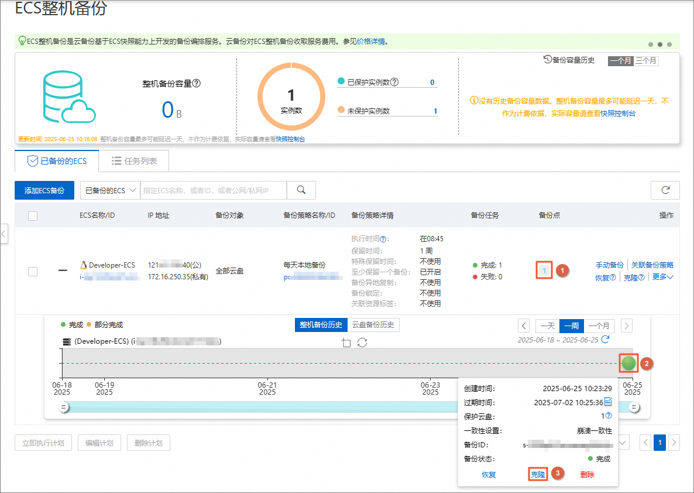This screenshot has width=694, height=493.
Task: Collapse the left sidebar handle
Action: 4,234
